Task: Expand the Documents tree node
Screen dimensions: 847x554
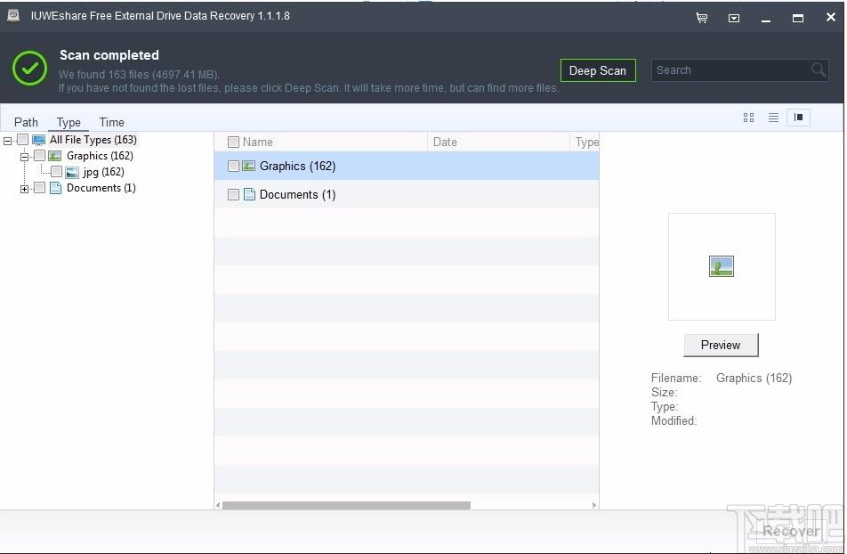Action: (x=24, y=189)
